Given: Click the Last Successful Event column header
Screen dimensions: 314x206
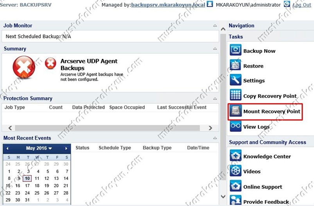Looking at the screenshot, I should (x=181, y=107).
